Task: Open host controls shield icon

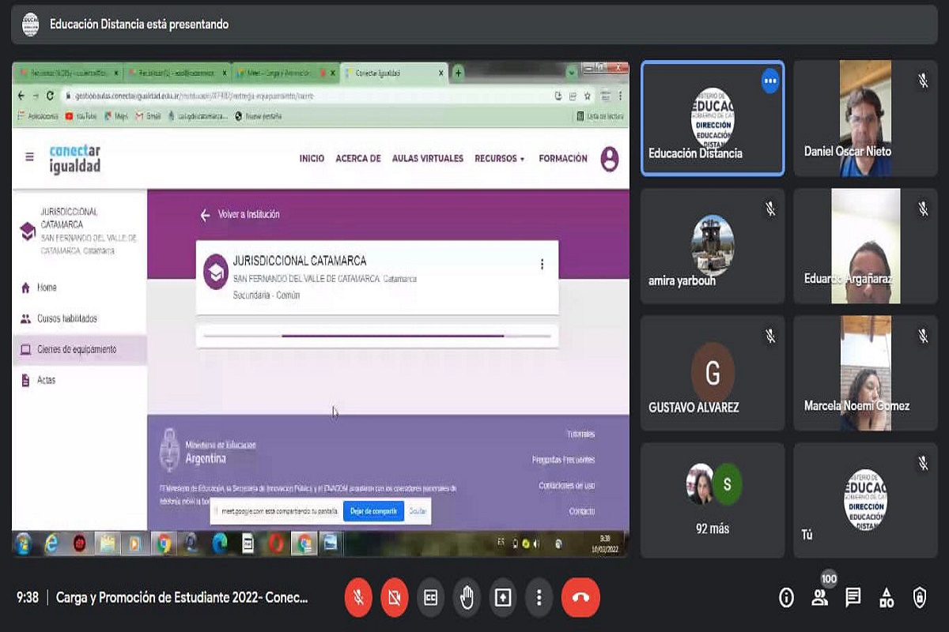Action: pos(919,597)
